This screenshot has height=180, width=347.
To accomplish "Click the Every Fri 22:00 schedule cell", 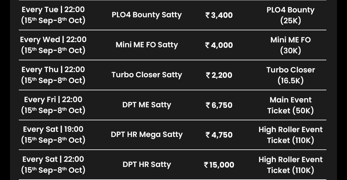I will (53, 105).
